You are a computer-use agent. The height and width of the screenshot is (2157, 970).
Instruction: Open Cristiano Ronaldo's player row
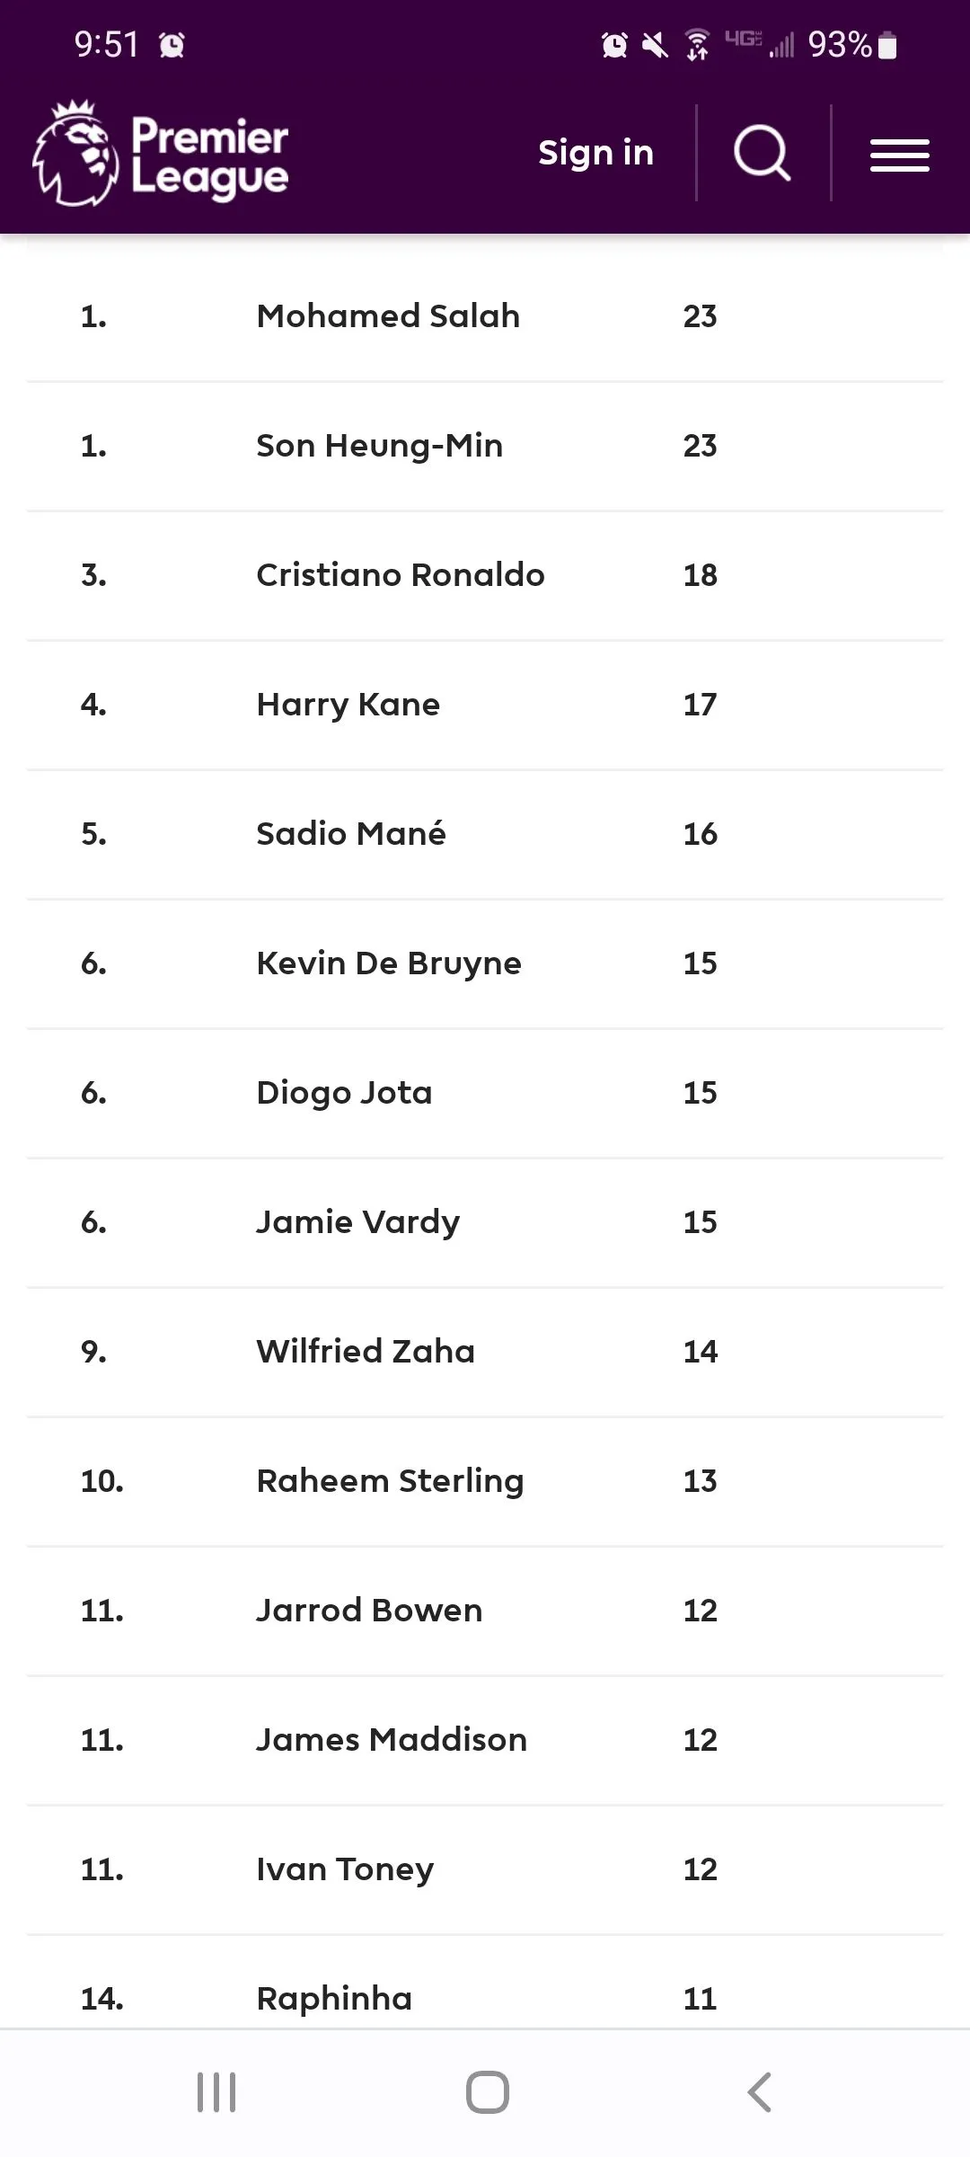coord(400,575)
